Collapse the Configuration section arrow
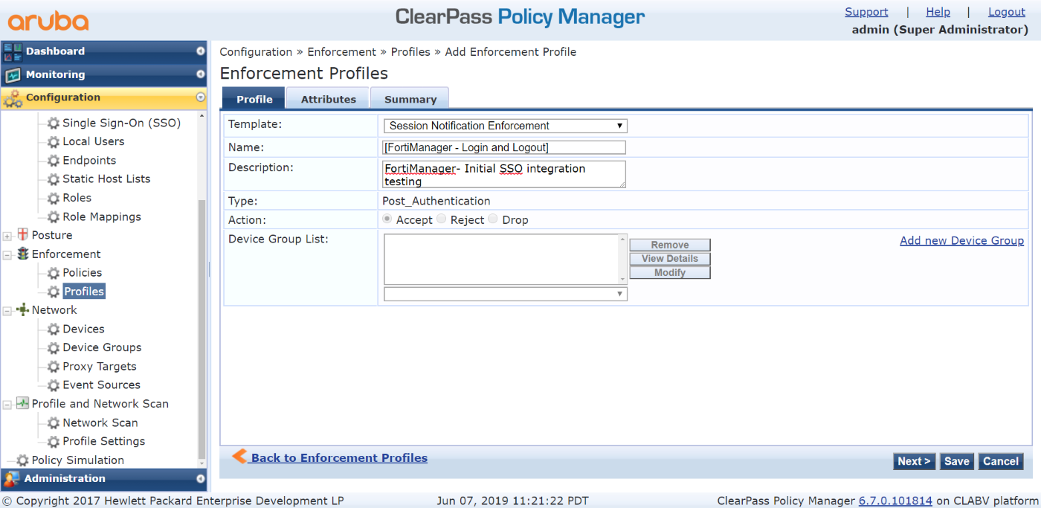Screen dimensions: 1041x508 pos(200,97)
